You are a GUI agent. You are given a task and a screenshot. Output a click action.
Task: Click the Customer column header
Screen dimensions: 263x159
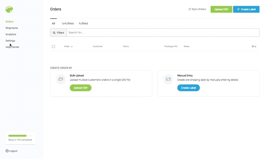(x=98, y=46)
